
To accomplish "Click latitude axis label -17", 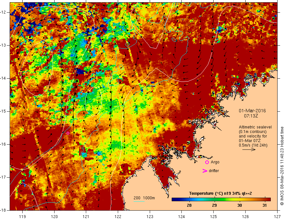I will [3, 177].
